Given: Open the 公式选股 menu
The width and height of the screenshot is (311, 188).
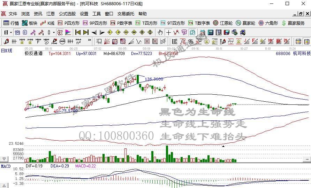Looking at the screenshot, I should click(x=67, y=14).
